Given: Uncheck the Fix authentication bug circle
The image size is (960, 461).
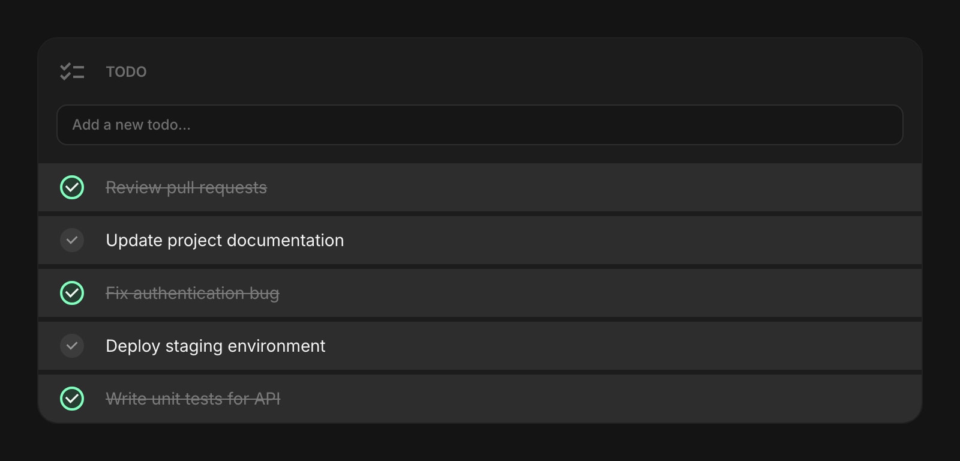Looking at the screenshot, I should [72, 293].
